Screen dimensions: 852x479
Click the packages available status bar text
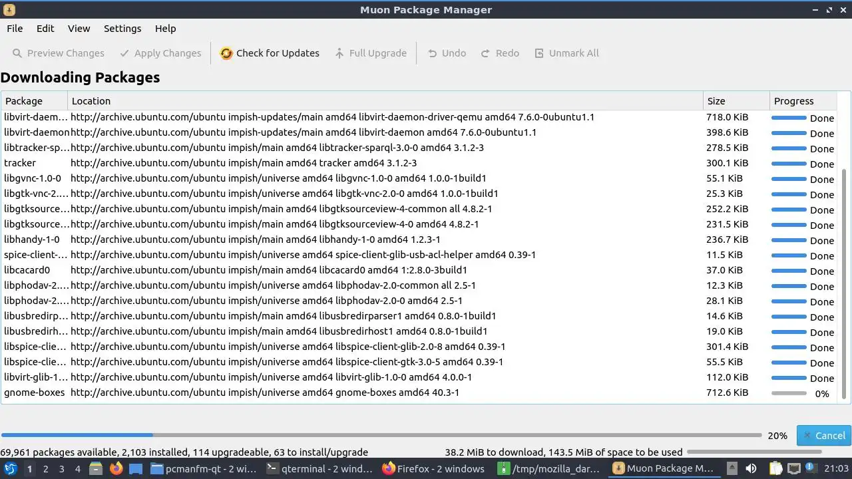click(184, 452)
